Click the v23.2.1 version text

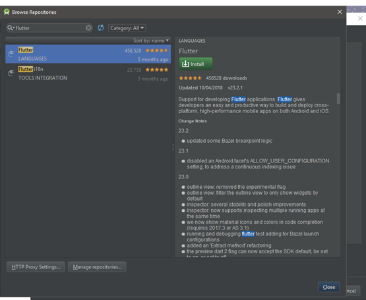[x=235, y=87]
